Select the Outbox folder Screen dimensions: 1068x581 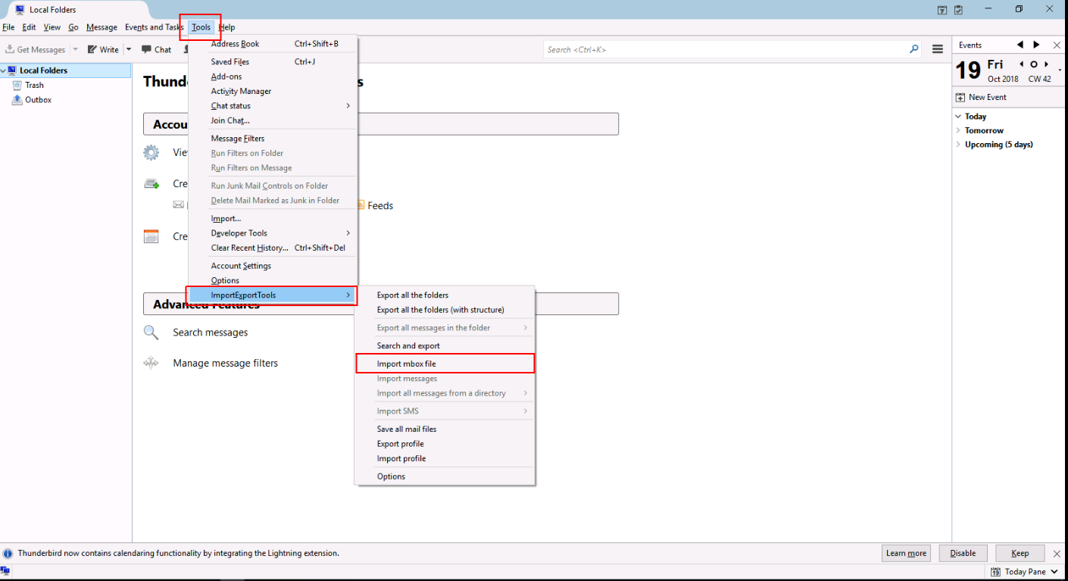click(37, 100)
